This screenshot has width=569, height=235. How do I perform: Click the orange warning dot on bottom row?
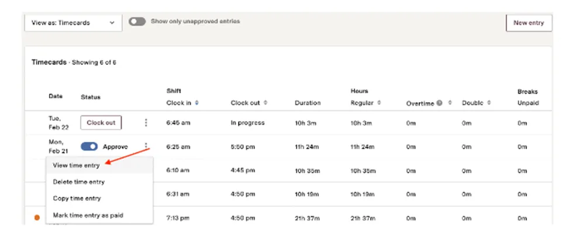coord(37,218)
